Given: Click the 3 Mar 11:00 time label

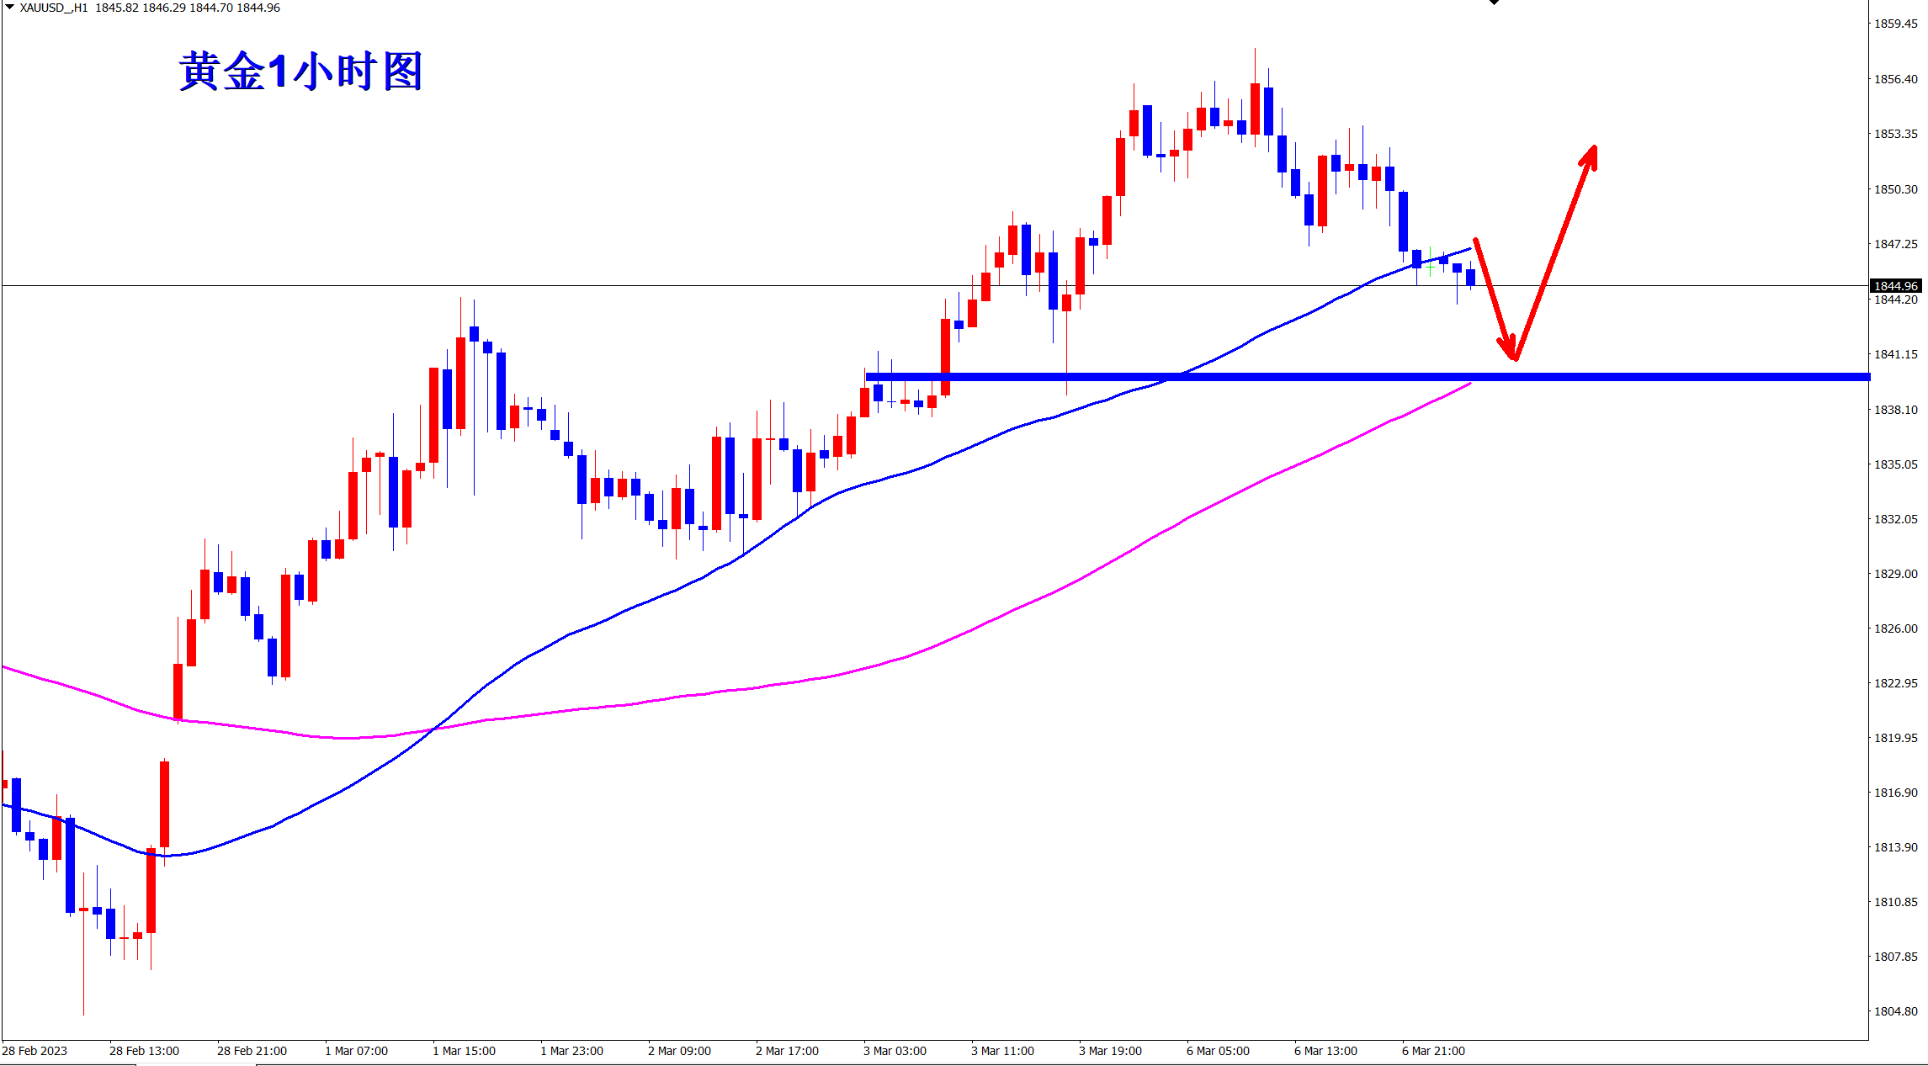Looking at the screenshot, I should 1002,1051.
